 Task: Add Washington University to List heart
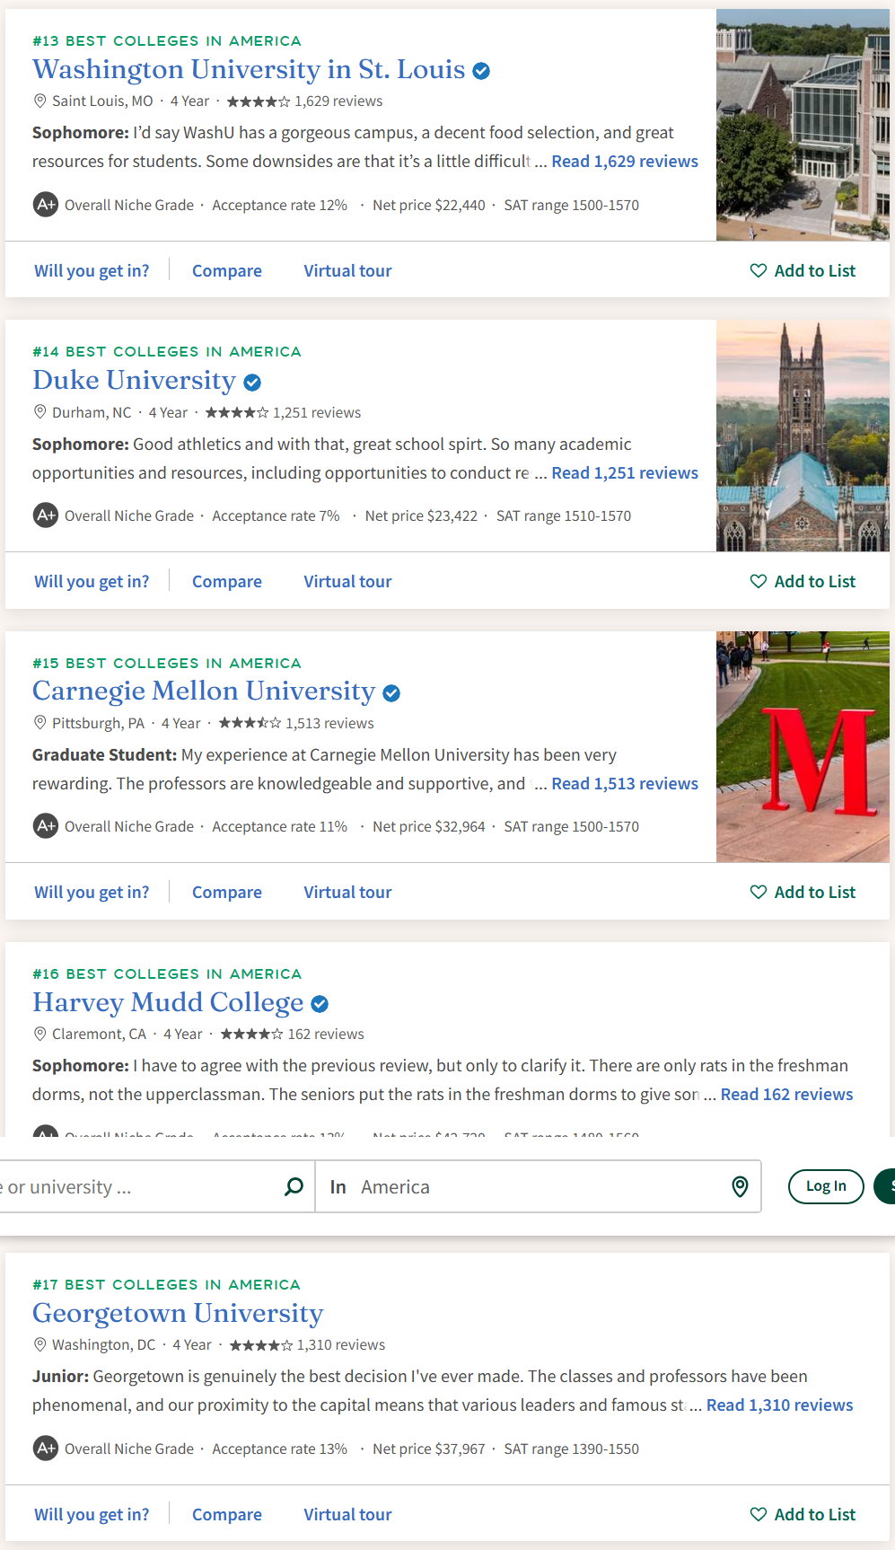tap(759, 270)
